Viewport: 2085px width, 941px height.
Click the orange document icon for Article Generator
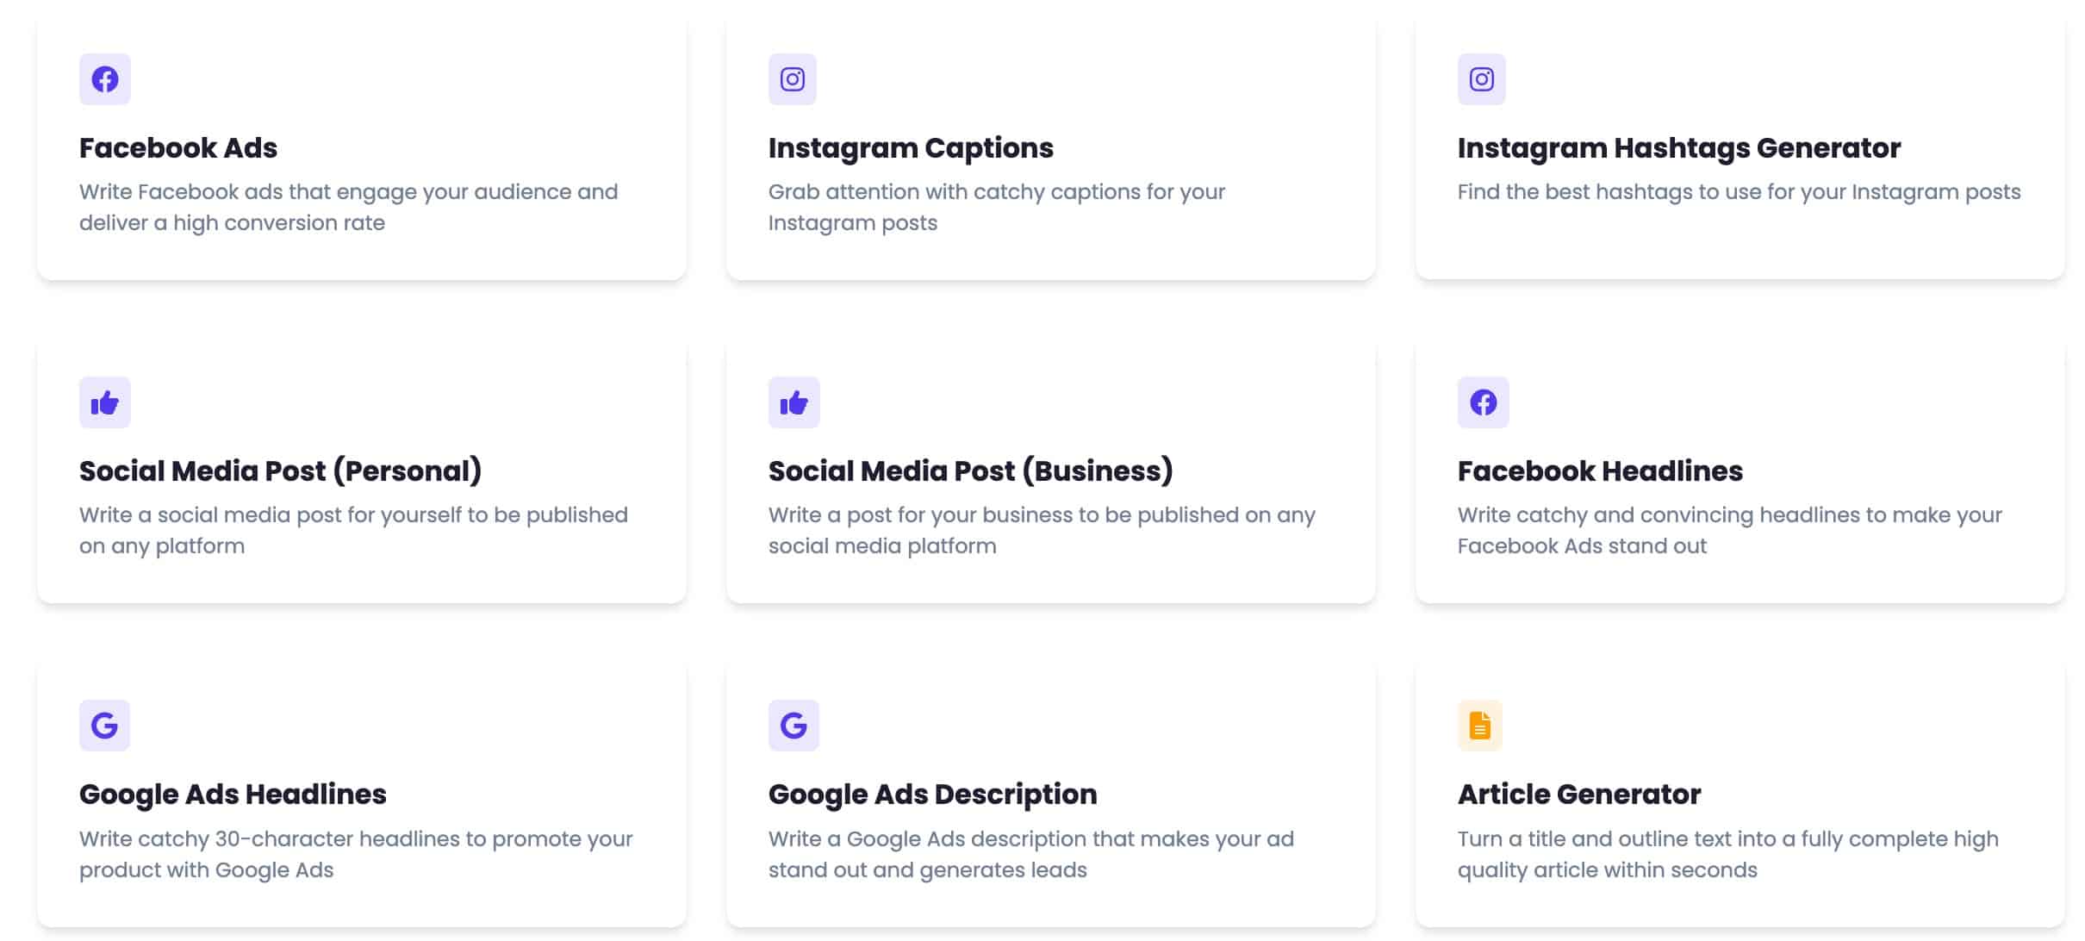[x=1480, y=726]
